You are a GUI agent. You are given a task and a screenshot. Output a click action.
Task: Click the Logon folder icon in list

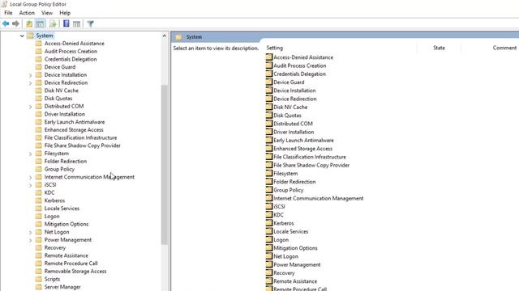pyautogui.click(x=268, y=239)
